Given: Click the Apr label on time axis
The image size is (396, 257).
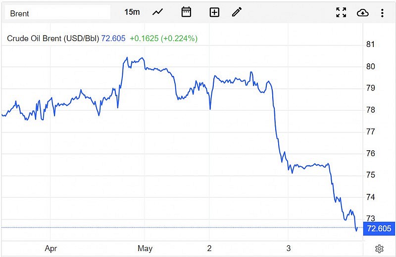Looking at the screenshot, I should (x=51, y=248).
